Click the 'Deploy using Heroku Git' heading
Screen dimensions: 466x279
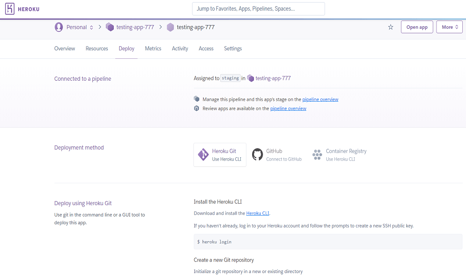point(83,203)
